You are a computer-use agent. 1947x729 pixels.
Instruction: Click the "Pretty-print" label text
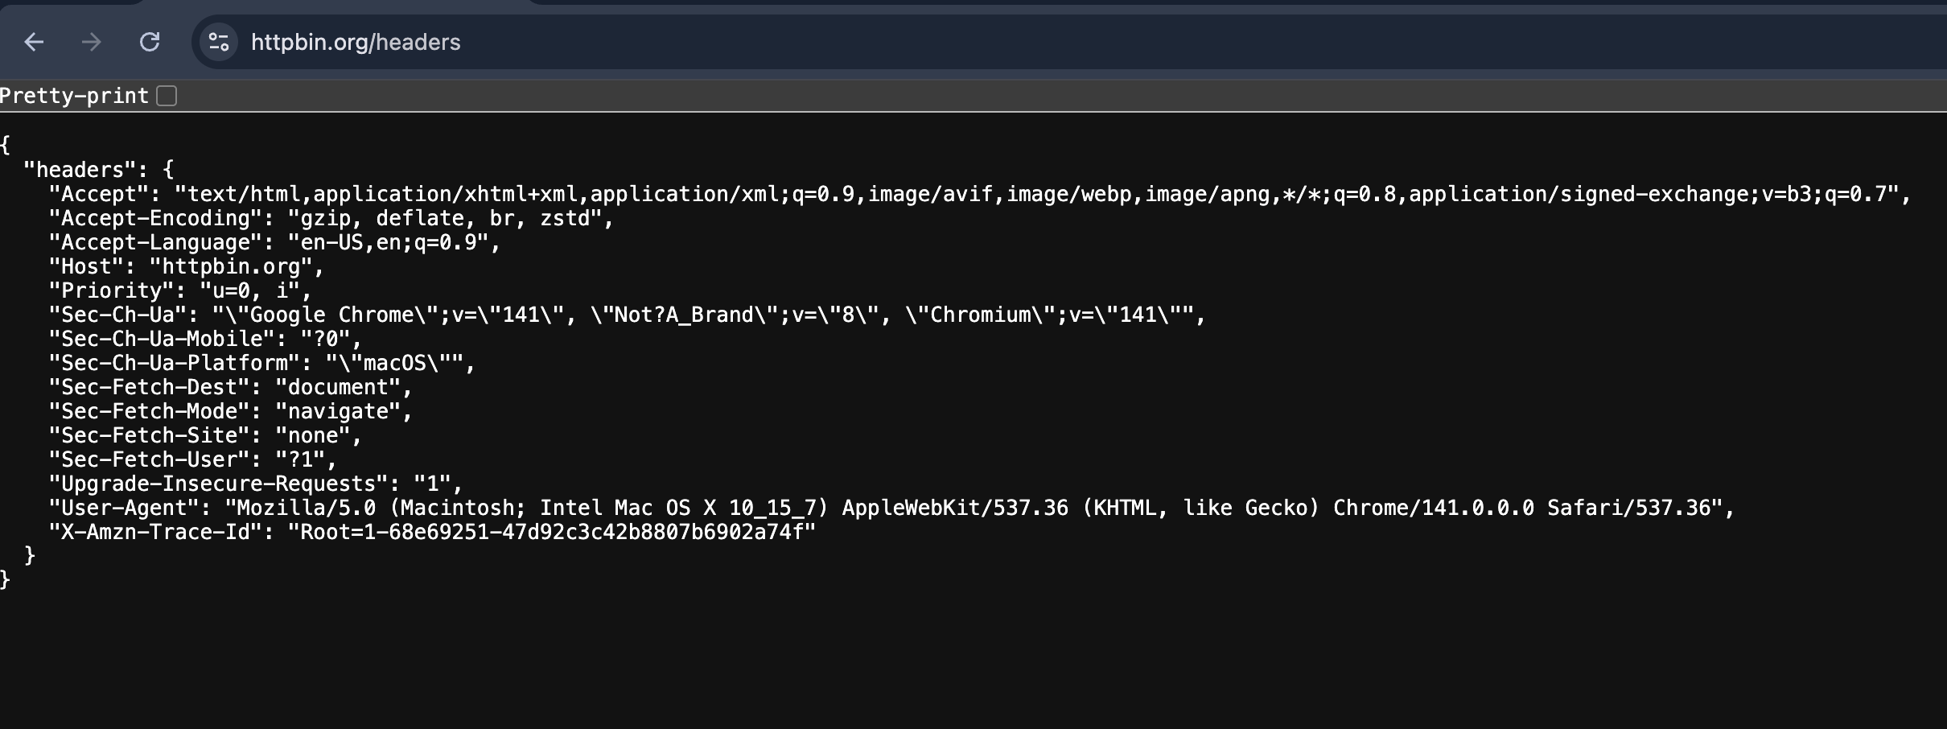(x=74, y=96)
